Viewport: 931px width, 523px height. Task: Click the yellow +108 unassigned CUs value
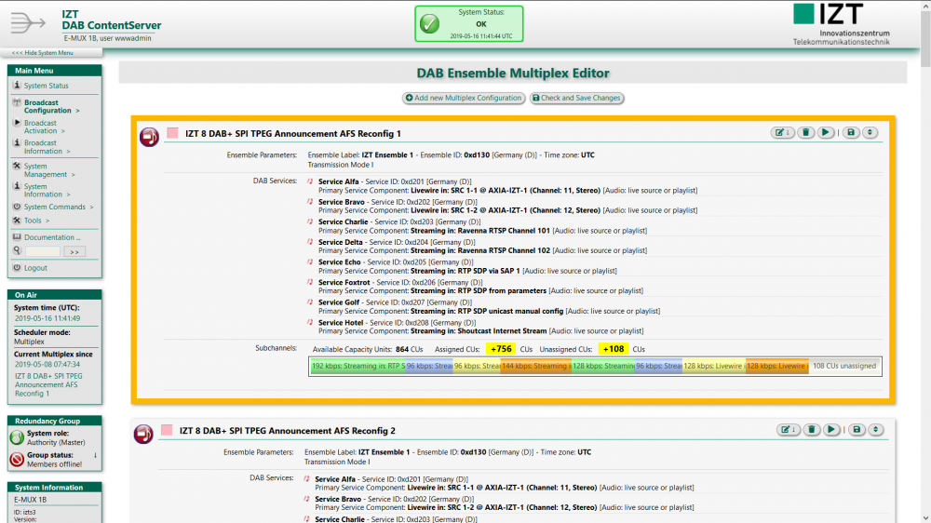pyautogui.click(x=613, y=349)
